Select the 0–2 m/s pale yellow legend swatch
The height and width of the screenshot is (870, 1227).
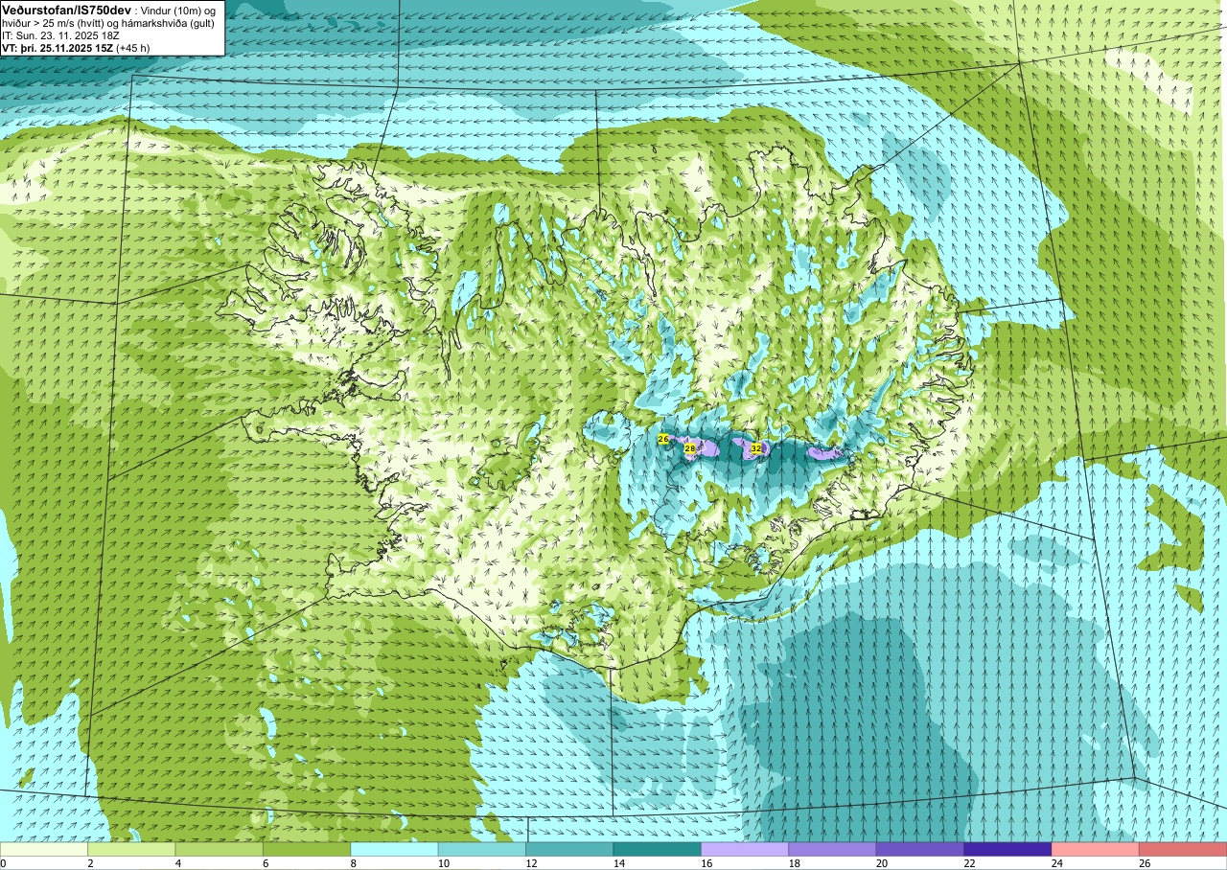pyautogui.click(x=44, y=849)
